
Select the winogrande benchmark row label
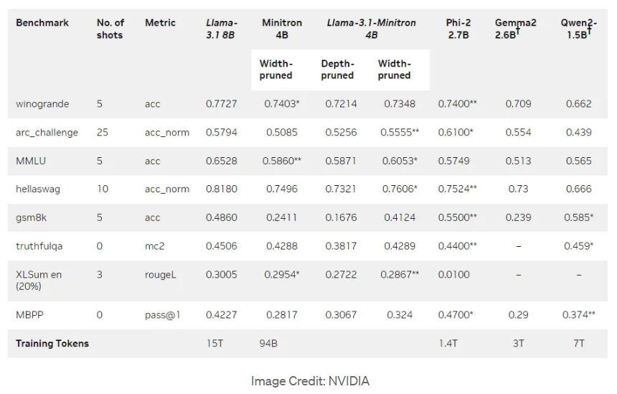point(42,104)
